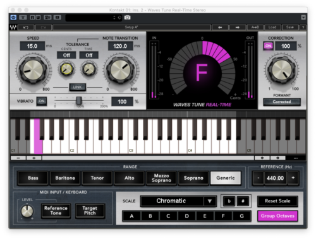Viewport: 316px width, 239px height.
Task: Click the flat accidental button
Action: tap(229, 201)
